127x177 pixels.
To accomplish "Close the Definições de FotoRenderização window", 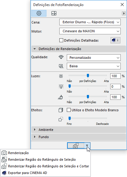I will point(122,5).
